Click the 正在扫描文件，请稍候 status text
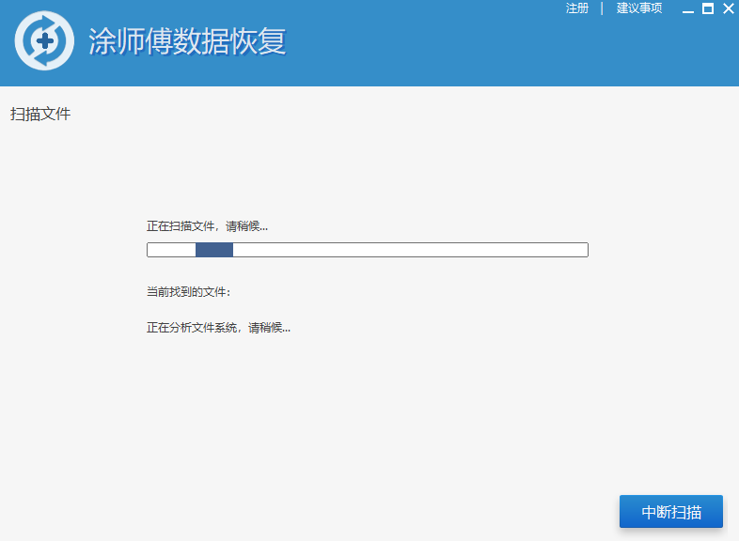This screenshot has height=541, width=739. click(x=207, y=226)
